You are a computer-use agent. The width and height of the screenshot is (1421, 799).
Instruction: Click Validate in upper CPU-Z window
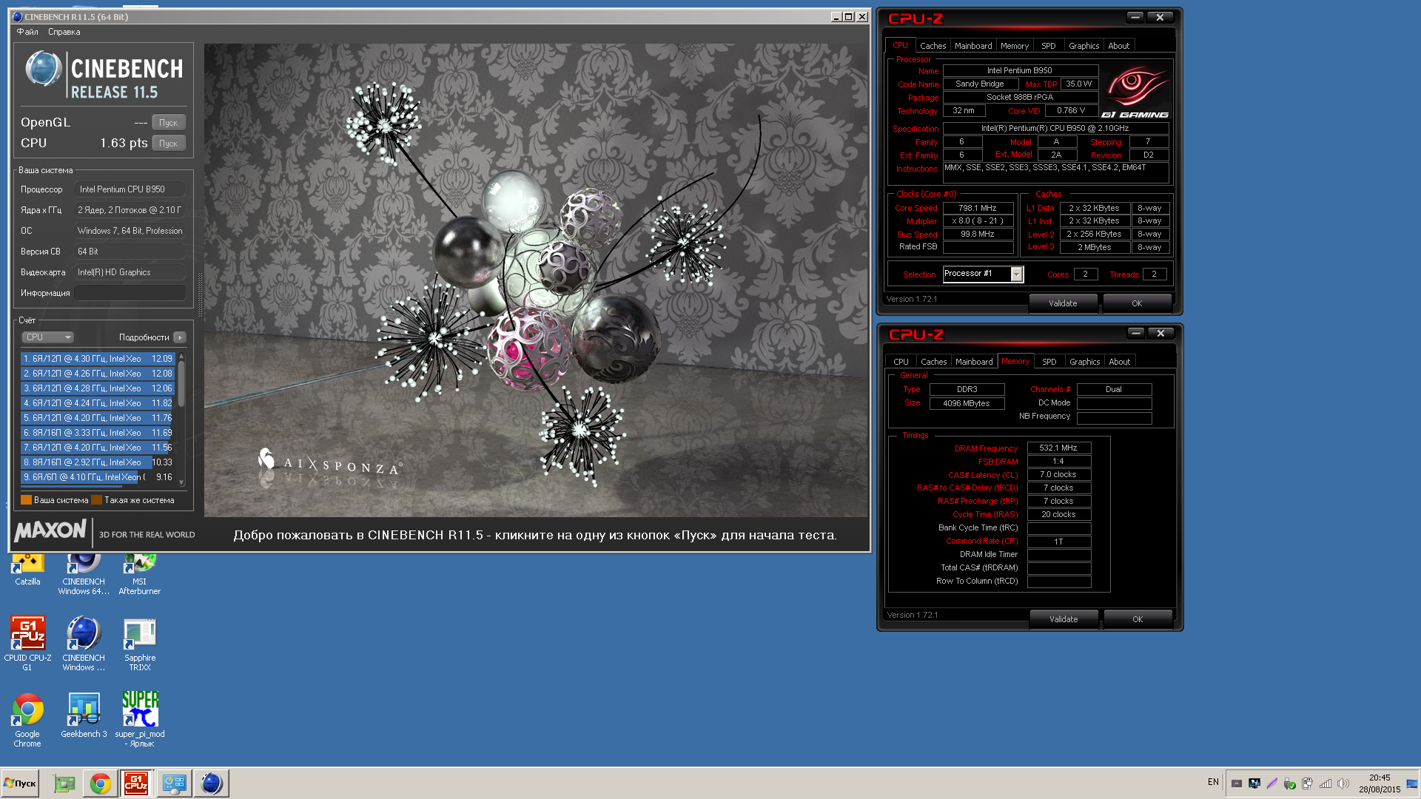(x=1063, y=303)
